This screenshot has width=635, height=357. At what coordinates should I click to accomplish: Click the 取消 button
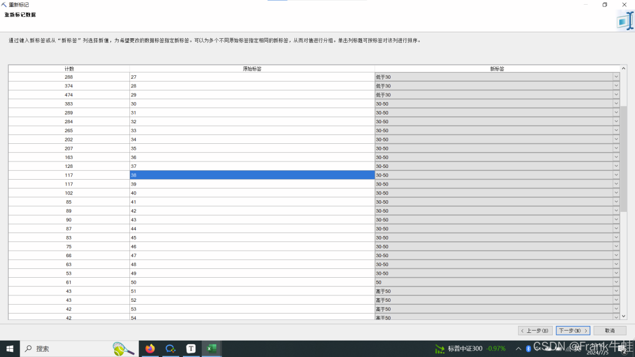point(610,331)
